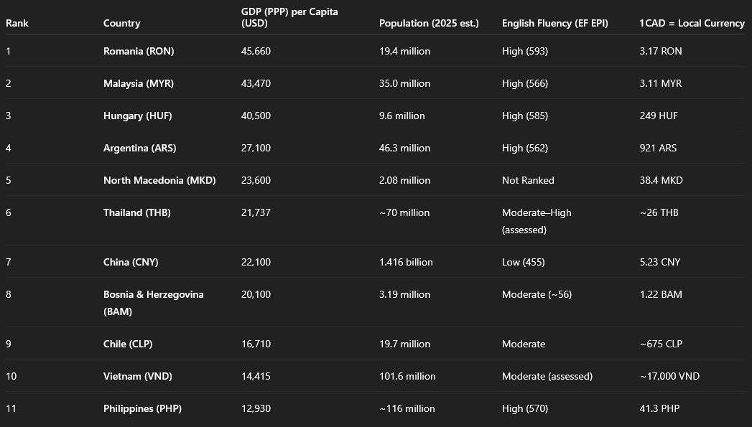Click the fluency cell High (585)
The image size is (752, 427).
(x=524, y=116)
